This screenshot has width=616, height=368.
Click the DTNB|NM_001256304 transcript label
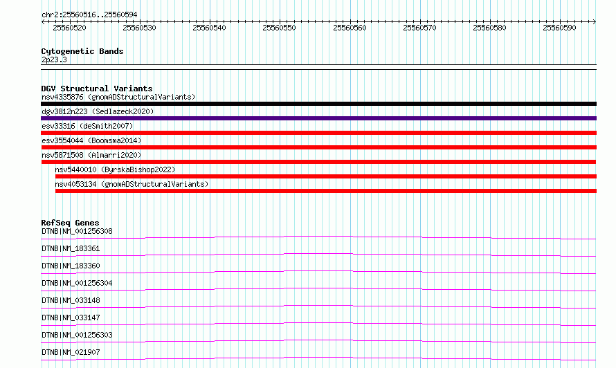tap(77, 283)
